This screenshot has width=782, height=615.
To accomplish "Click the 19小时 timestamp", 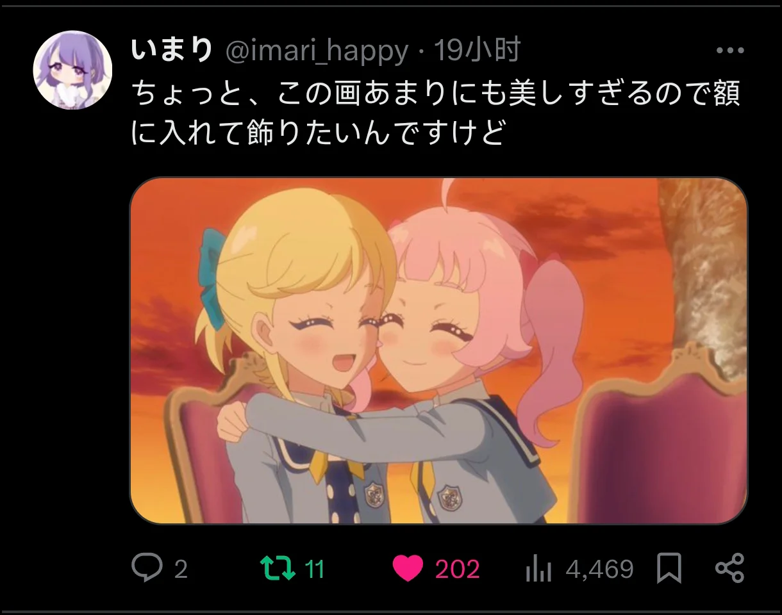I will [478, 51].
